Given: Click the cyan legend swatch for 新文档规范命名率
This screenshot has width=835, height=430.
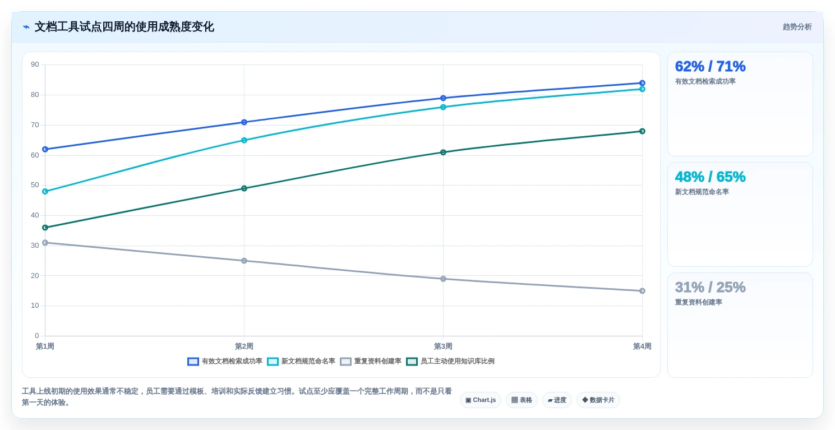Looking at the screenshot, I should point(273,362).
